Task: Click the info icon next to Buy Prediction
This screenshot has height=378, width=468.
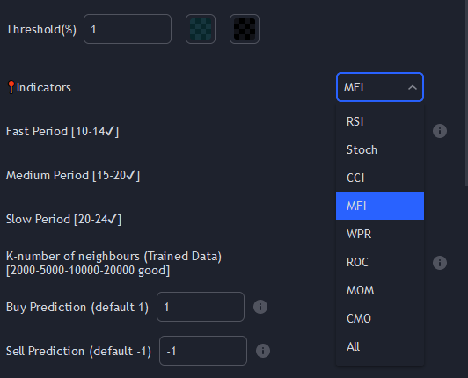Action: pos(260,307)
